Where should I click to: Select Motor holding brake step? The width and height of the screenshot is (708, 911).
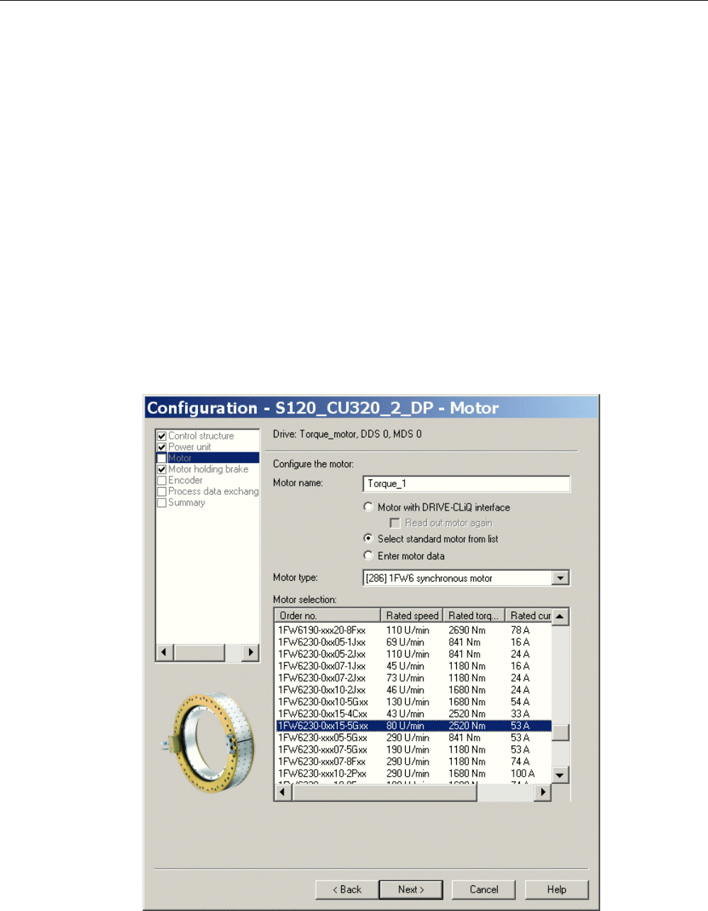pos(208,469)
